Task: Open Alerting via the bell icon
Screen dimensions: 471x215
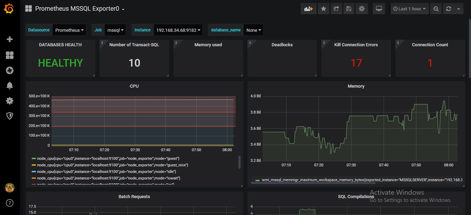Action: 10,86
